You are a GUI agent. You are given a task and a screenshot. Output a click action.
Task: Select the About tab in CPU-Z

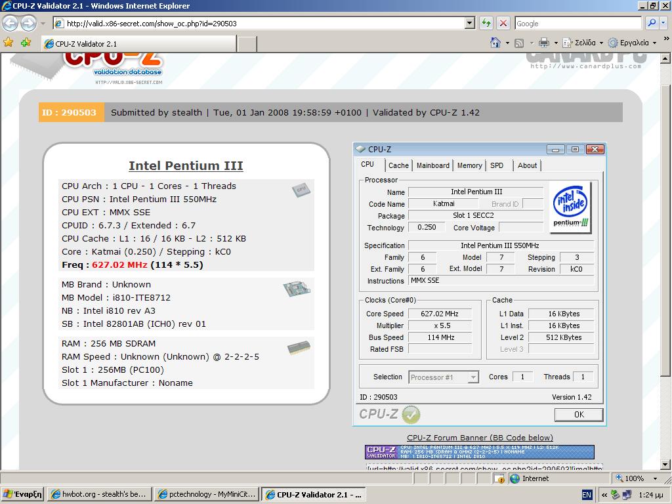527,165
